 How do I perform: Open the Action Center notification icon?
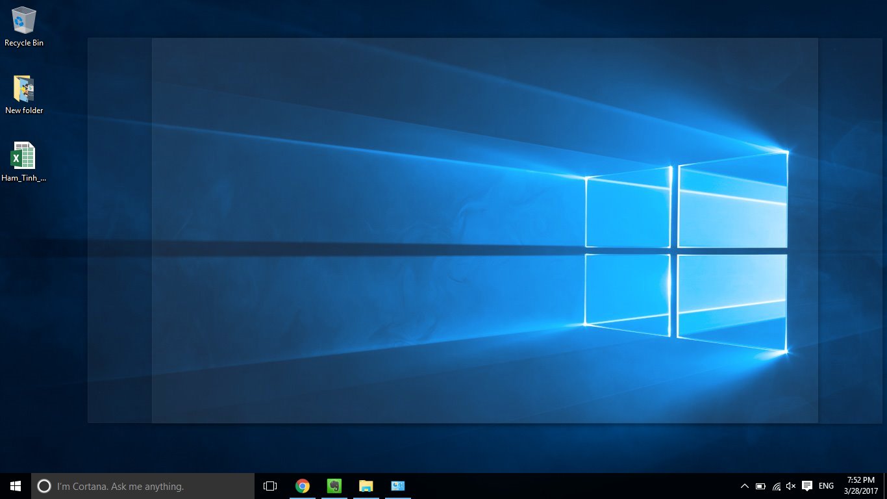tap(806, 485)
